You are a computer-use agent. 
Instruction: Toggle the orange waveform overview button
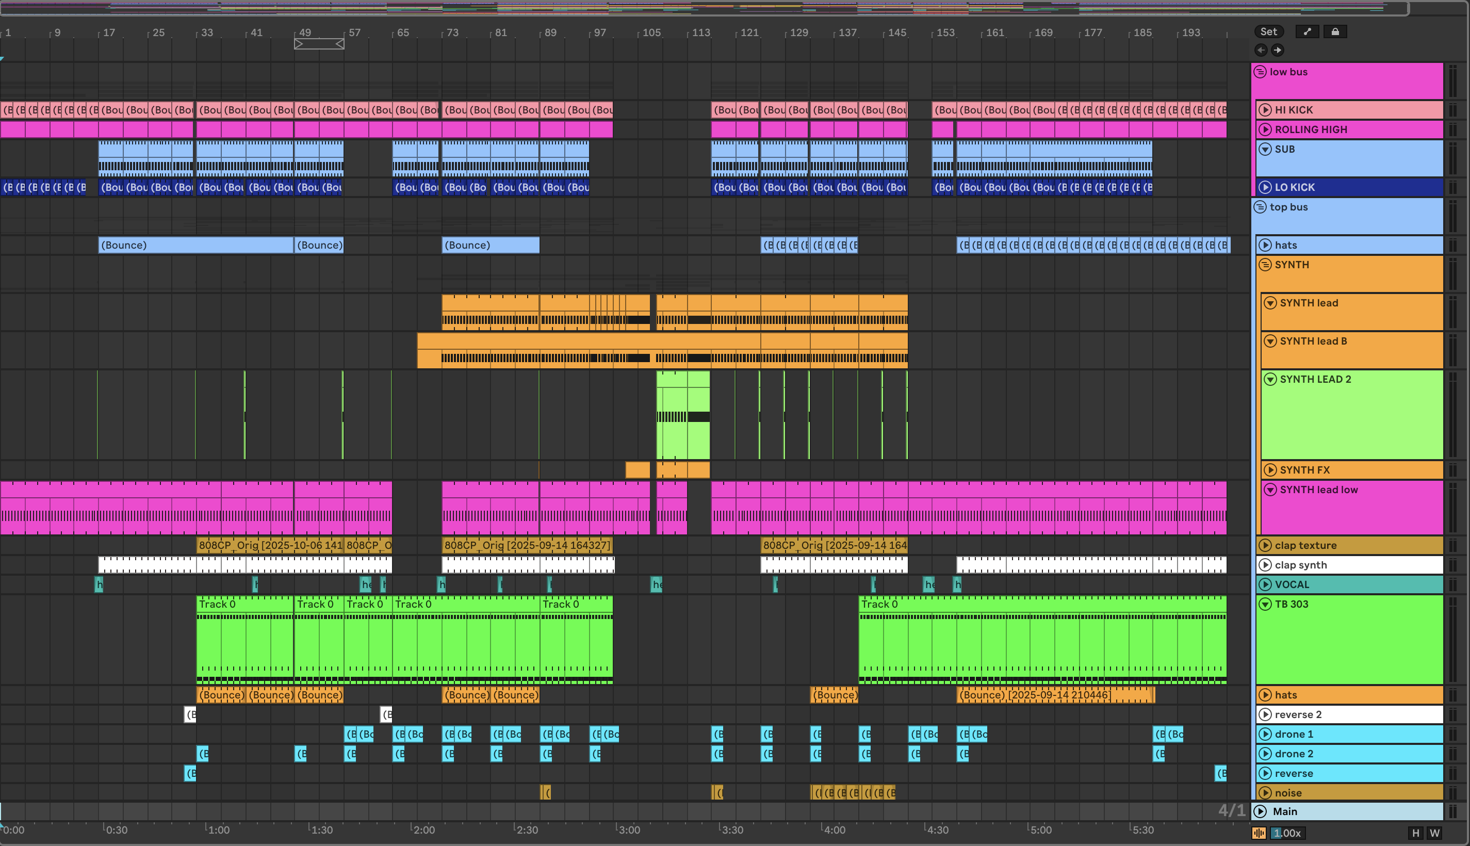1259,833
